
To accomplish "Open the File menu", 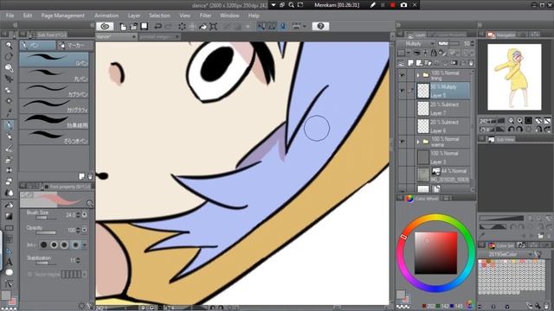I will [x=10, y=16].
